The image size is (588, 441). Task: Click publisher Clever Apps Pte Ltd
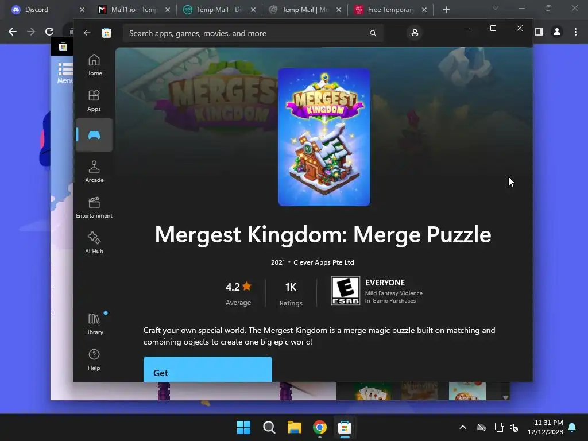coord(324,262)
